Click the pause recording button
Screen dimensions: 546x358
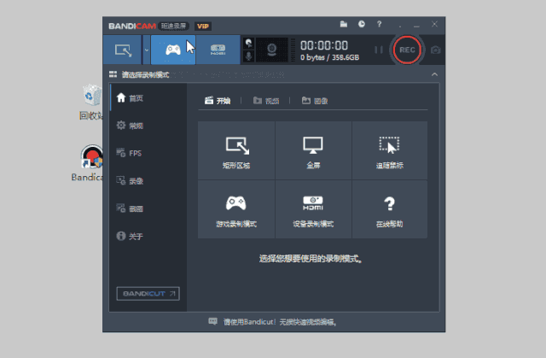(379, 50)
